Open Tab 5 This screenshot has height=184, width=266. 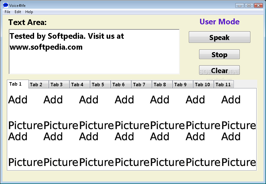(100, 84)
